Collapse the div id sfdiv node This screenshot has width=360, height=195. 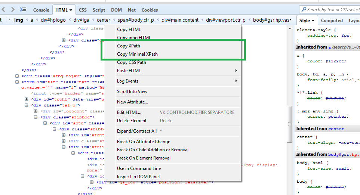click(x=64, y=147)
